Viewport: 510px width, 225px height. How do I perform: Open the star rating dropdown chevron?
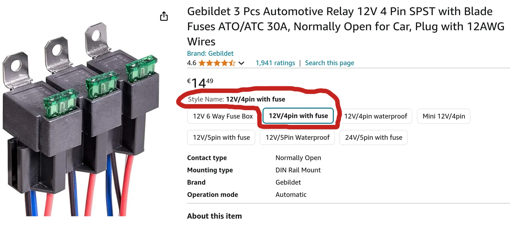[241, 63]
